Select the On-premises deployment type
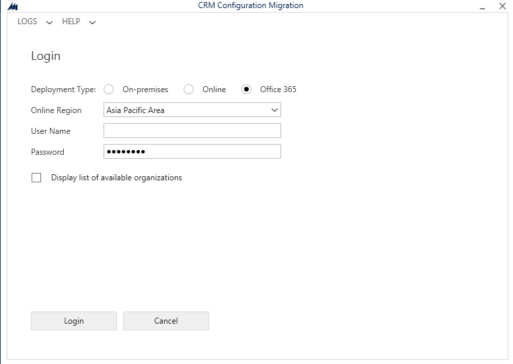Image resolution: width=513 pixels, height=364 pixels. (x=109, y=89)
